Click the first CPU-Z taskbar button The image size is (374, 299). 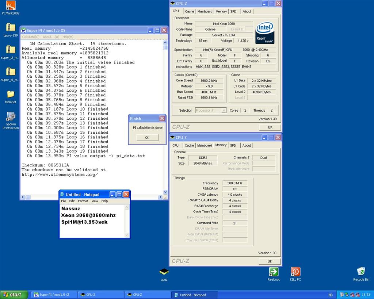pos(101,295)
